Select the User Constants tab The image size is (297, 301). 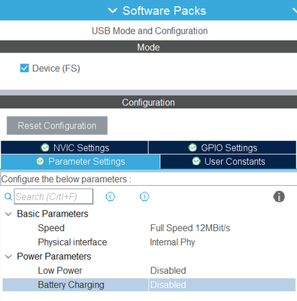pyautogui.click(x=229, y=162)
